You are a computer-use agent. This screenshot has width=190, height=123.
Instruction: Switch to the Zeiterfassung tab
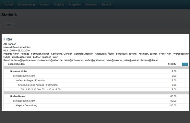click(x=26, y=5)
